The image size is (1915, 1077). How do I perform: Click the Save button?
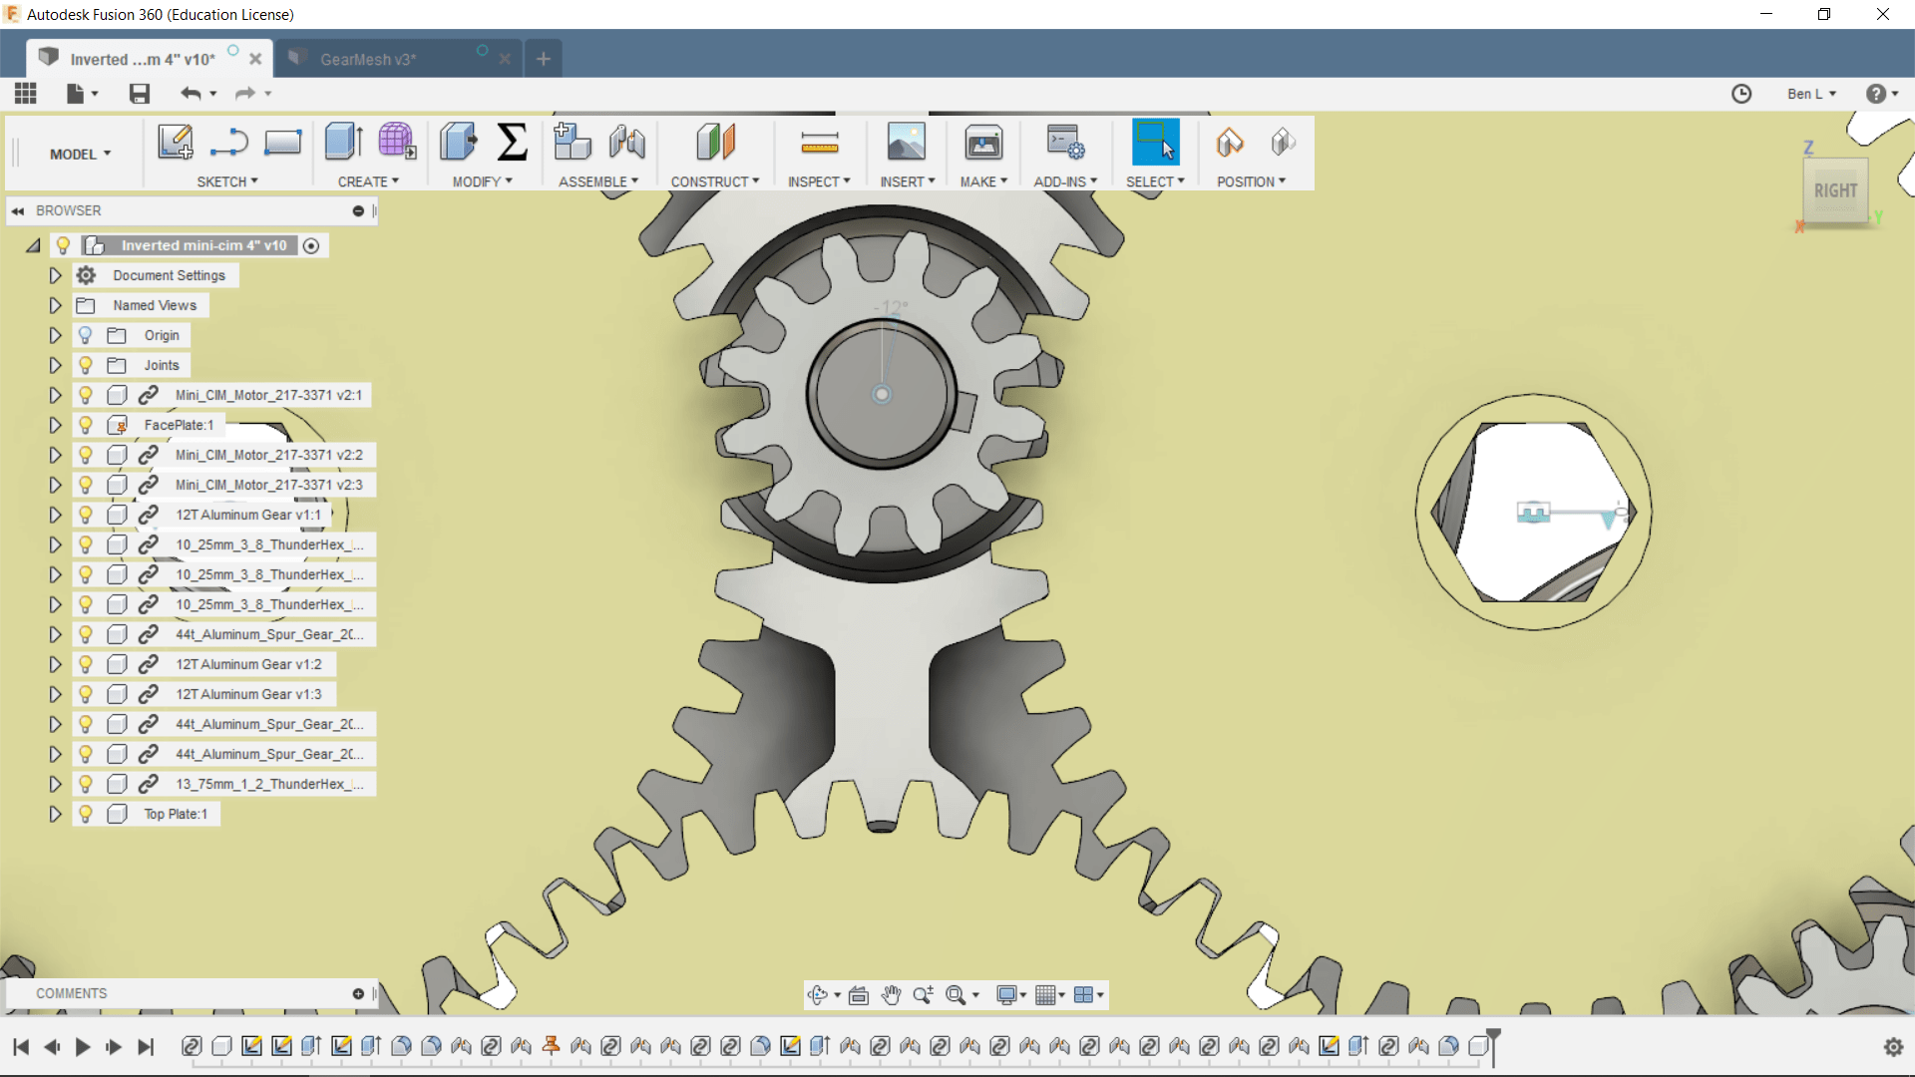[139, 93]
